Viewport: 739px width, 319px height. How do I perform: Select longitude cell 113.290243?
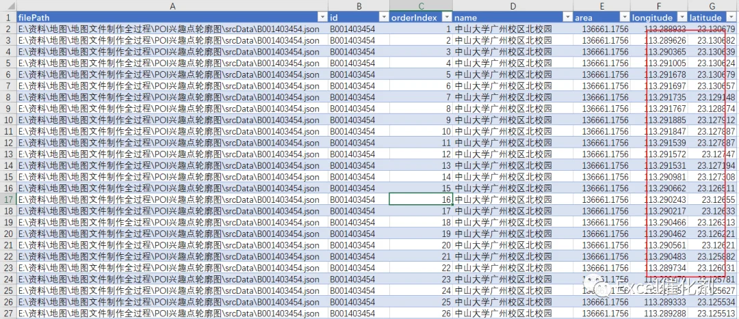click(x=658, y=199)
